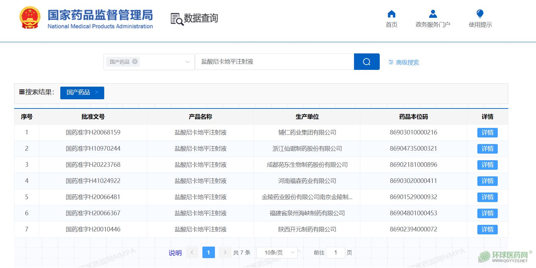Open 高级搜索 advanced search
Image resolution: width=536 pixels, height=268 pixels.
click(x=404, y=62)
